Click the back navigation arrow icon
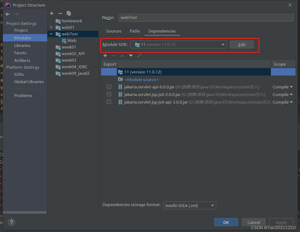The height and width of the screenshot is (232, 300). [8, 14]
